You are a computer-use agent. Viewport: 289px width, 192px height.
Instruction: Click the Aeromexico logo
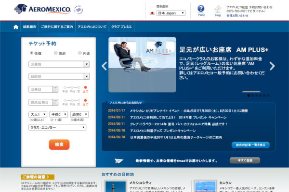pos(42,9)
